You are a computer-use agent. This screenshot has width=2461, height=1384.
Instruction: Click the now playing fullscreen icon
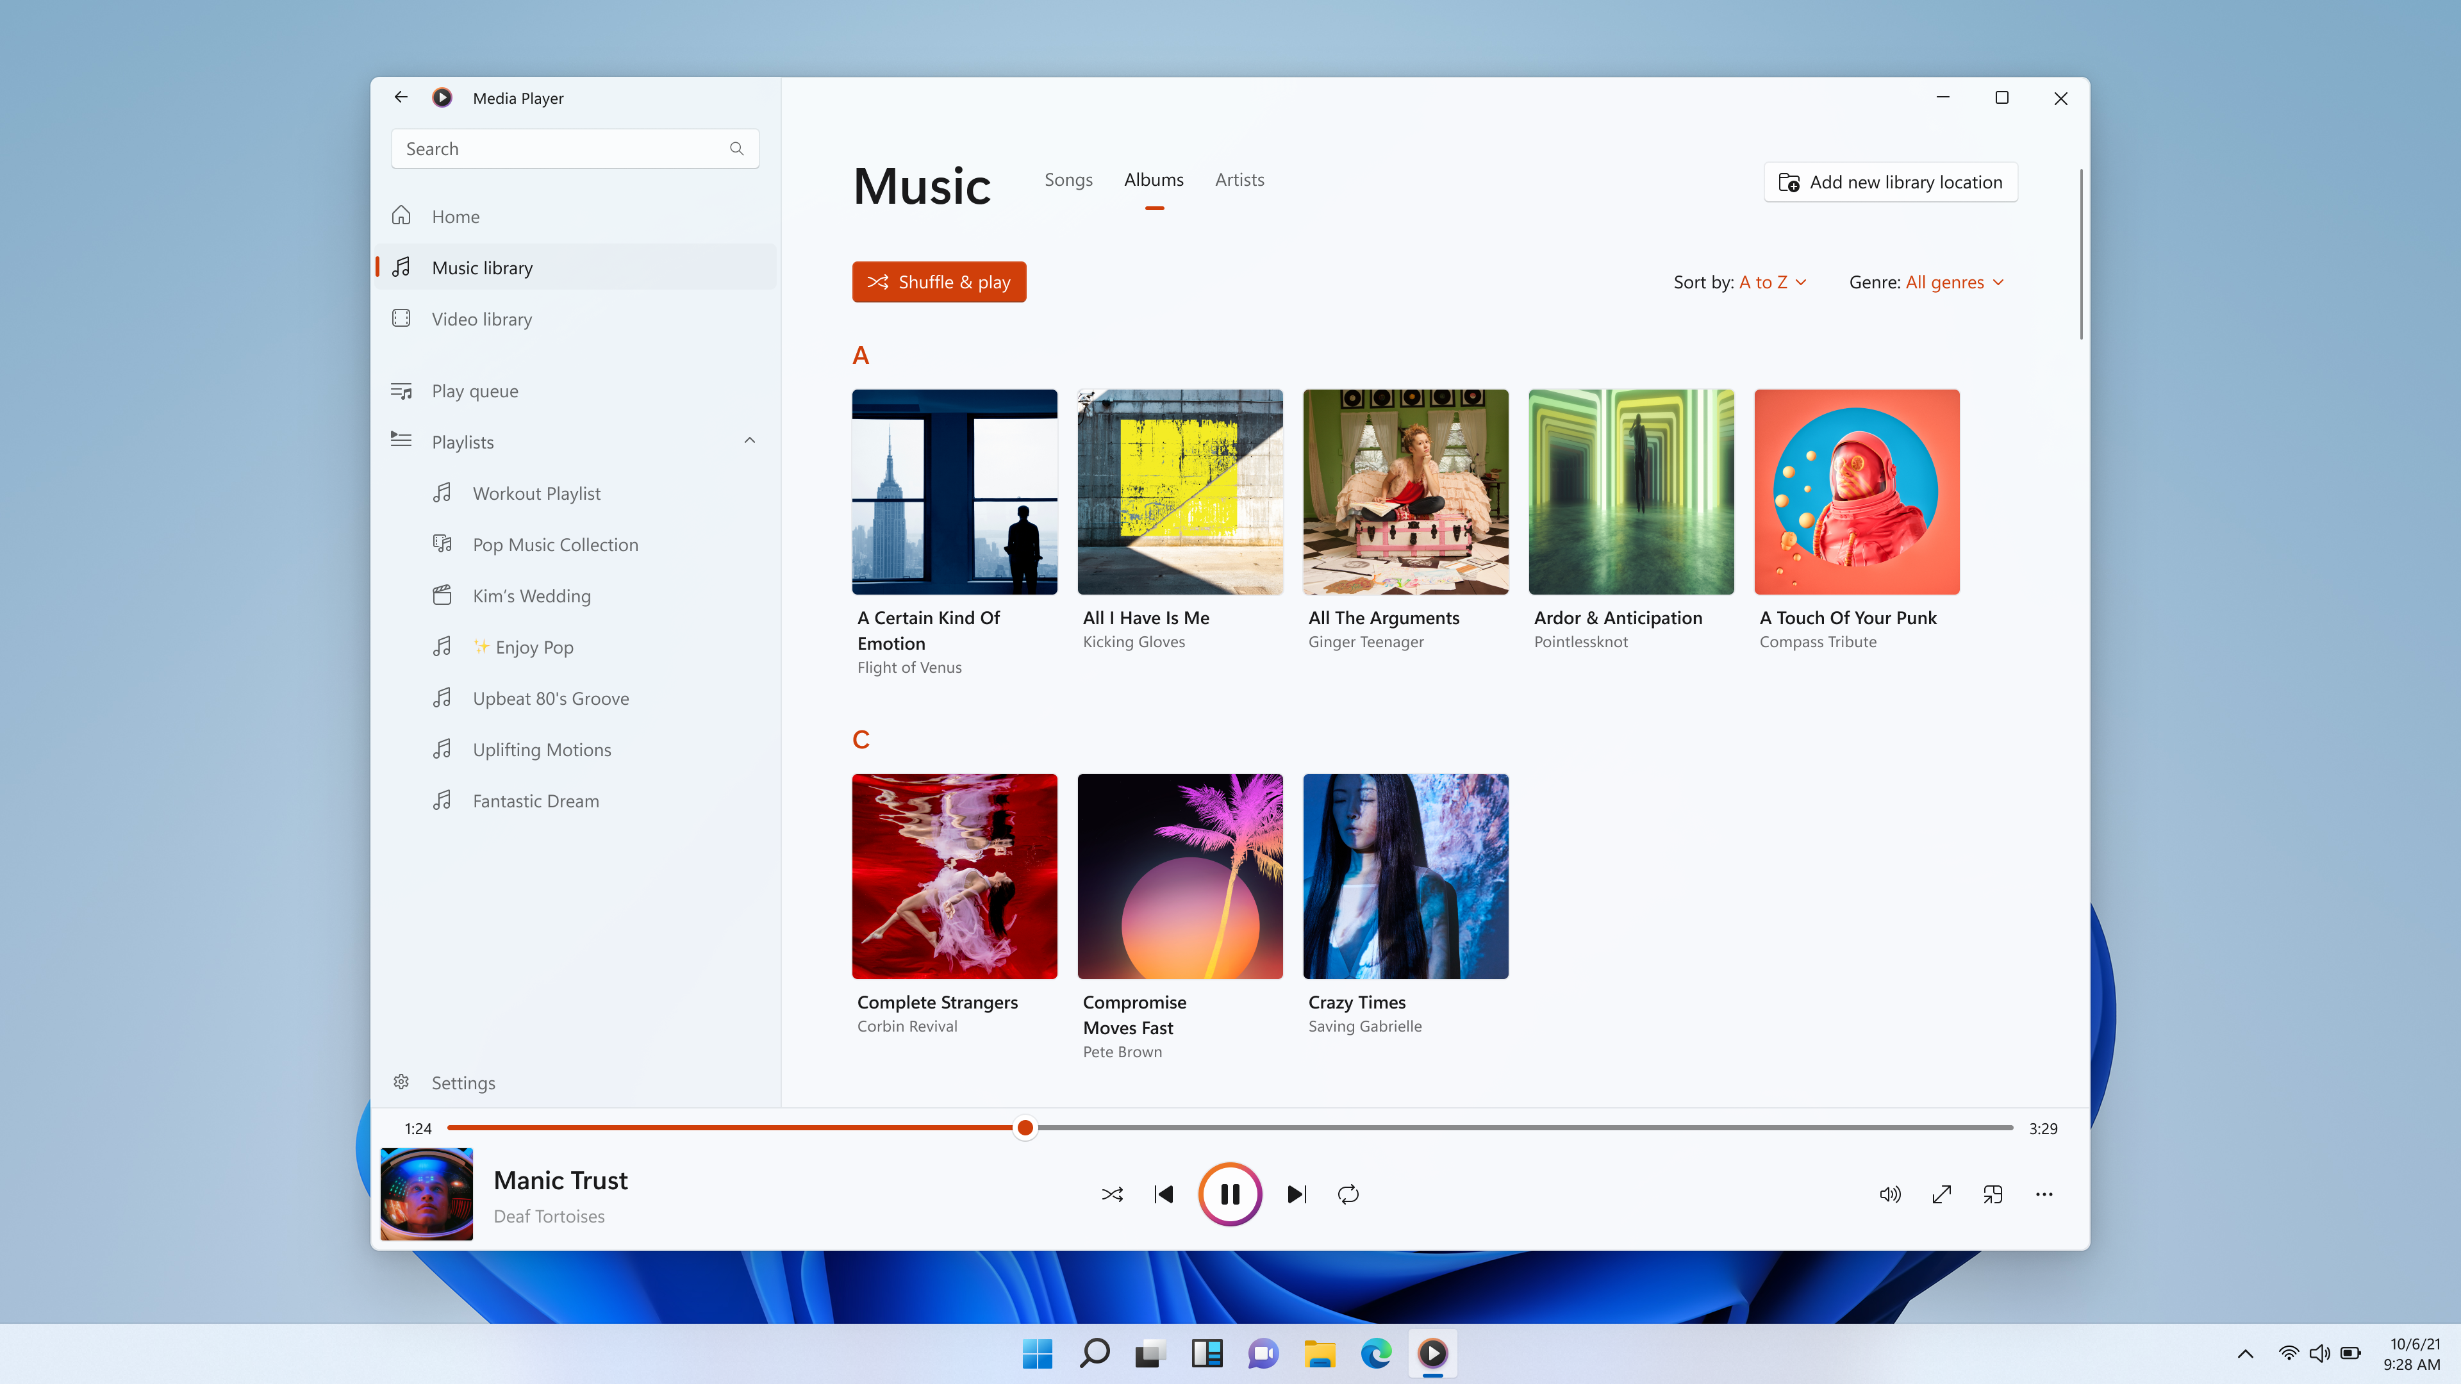[1941, 1195]
